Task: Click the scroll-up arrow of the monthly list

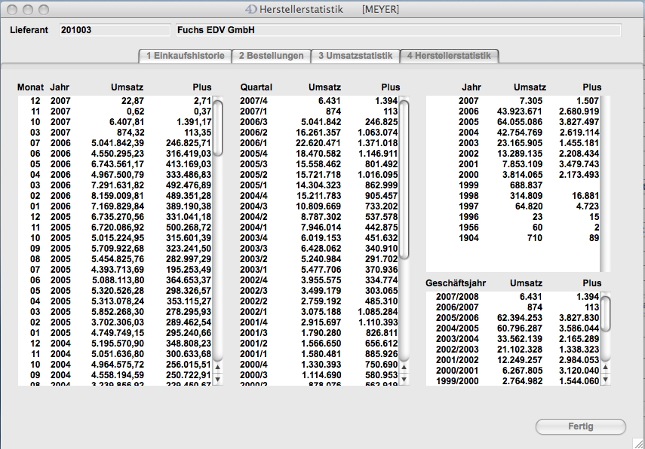Action: [219, 367]
